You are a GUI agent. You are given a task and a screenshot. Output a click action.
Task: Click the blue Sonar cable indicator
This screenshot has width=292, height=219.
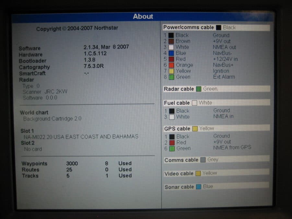[199, 186]
